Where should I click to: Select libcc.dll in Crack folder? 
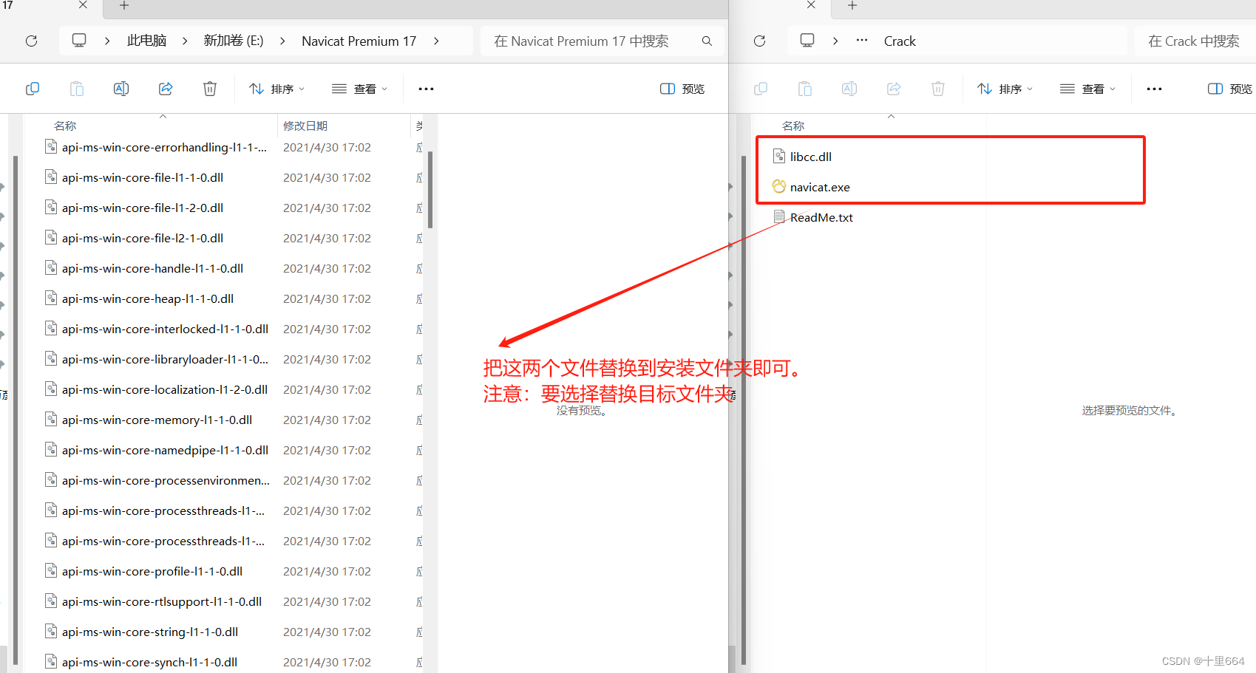click(811, 157)
